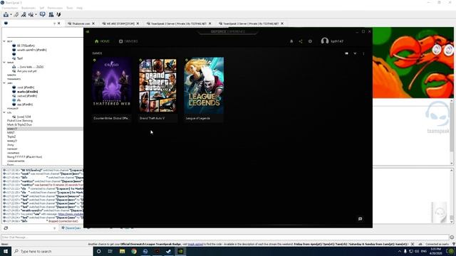This screenshot has height=256, width=456.
Task: Select 'Nong F F F F F' channel
Action: pos(24,156)
